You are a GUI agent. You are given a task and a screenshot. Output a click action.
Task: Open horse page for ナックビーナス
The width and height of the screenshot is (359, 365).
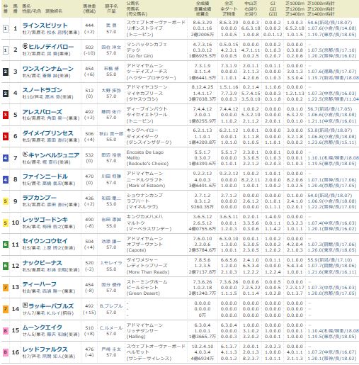point(42,263)
